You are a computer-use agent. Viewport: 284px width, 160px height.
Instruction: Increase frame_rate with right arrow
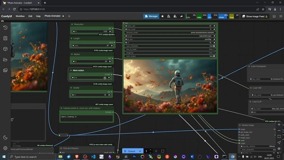coord(214,26)
